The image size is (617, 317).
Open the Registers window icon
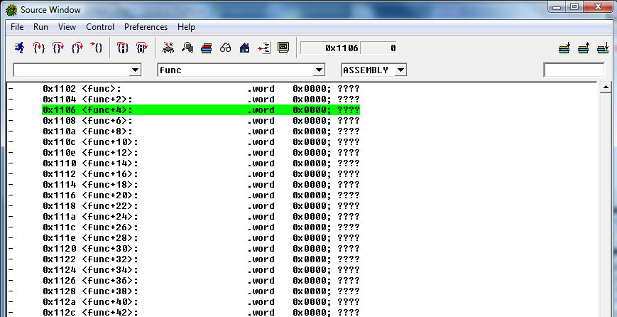click(x=168, y=48)
